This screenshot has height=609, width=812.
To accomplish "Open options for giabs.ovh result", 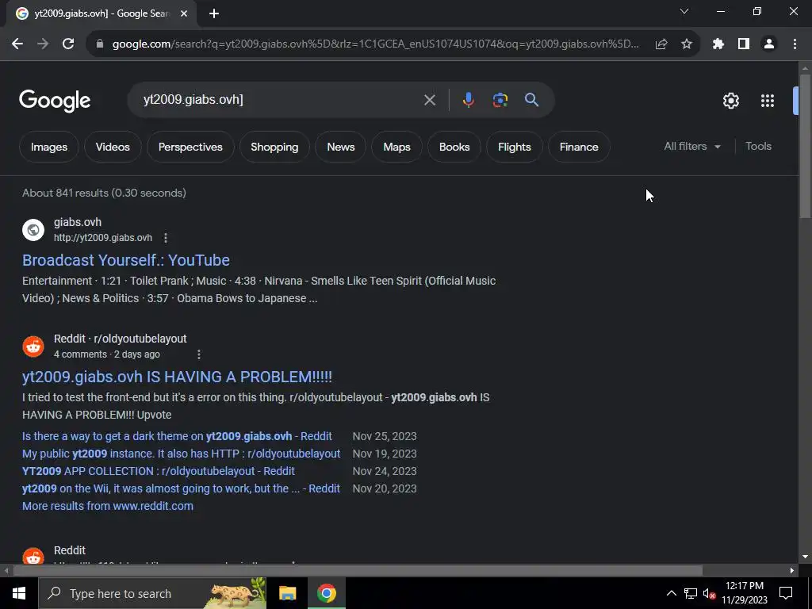I will point(166,238).
